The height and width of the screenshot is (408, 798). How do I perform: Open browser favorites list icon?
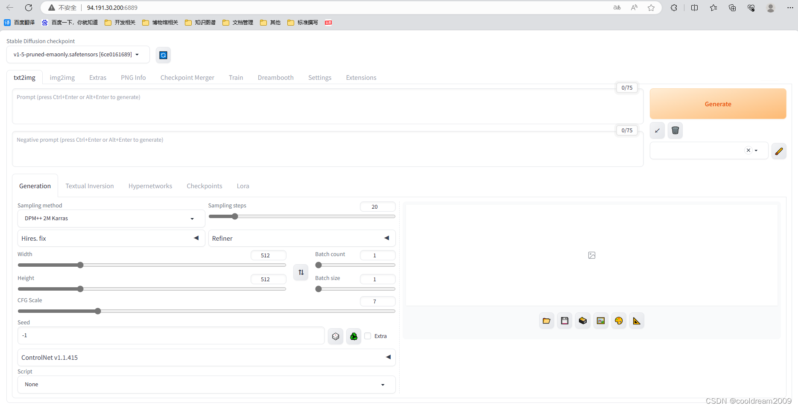(713, 8)
